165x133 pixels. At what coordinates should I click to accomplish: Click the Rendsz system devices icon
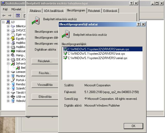[13, 84]
